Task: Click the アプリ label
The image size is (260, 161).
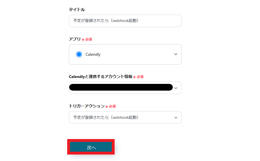Action: [75, 39]
